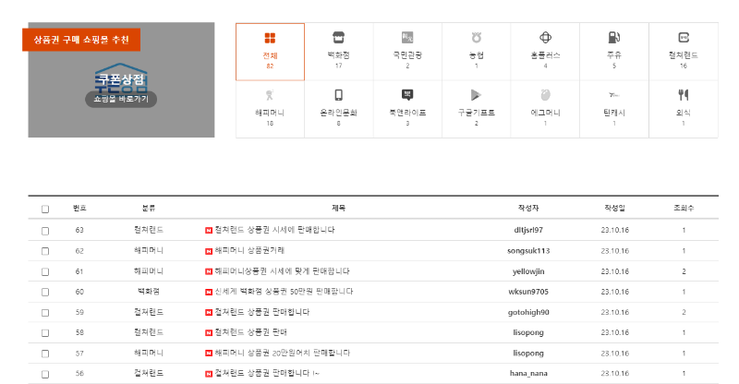This screenshot has width=739, height=384.
Task: Choose the 국민관광 category icon
Action: tap(407, 37)
